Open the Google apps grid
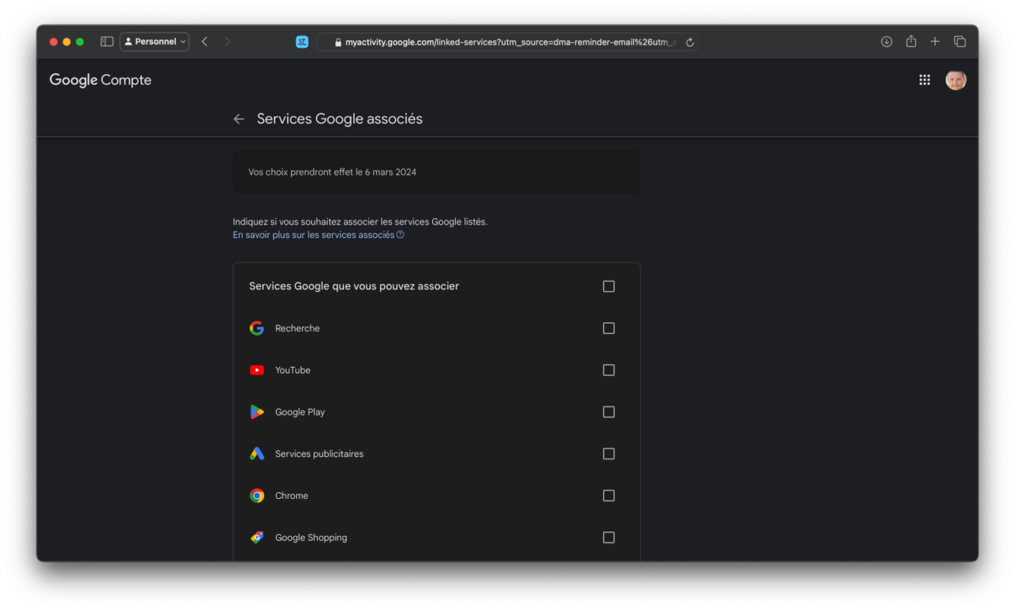This screenshot has height=610, width=1015. click(925, 80)
